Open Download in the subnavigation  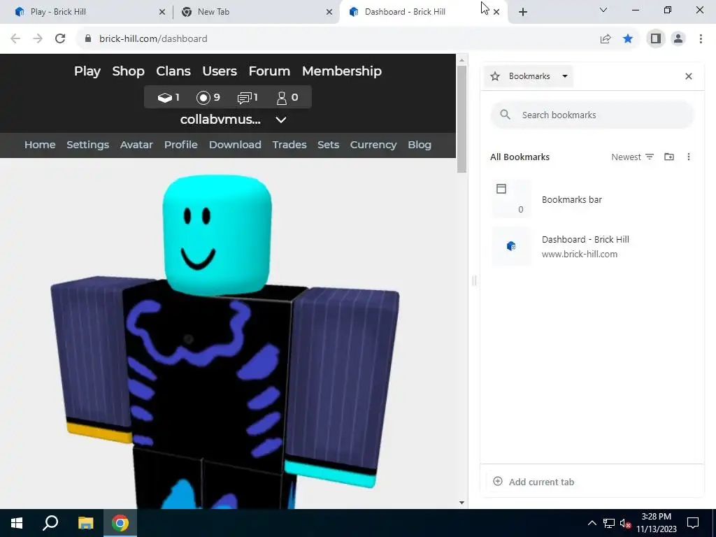[x=235, y=145]
